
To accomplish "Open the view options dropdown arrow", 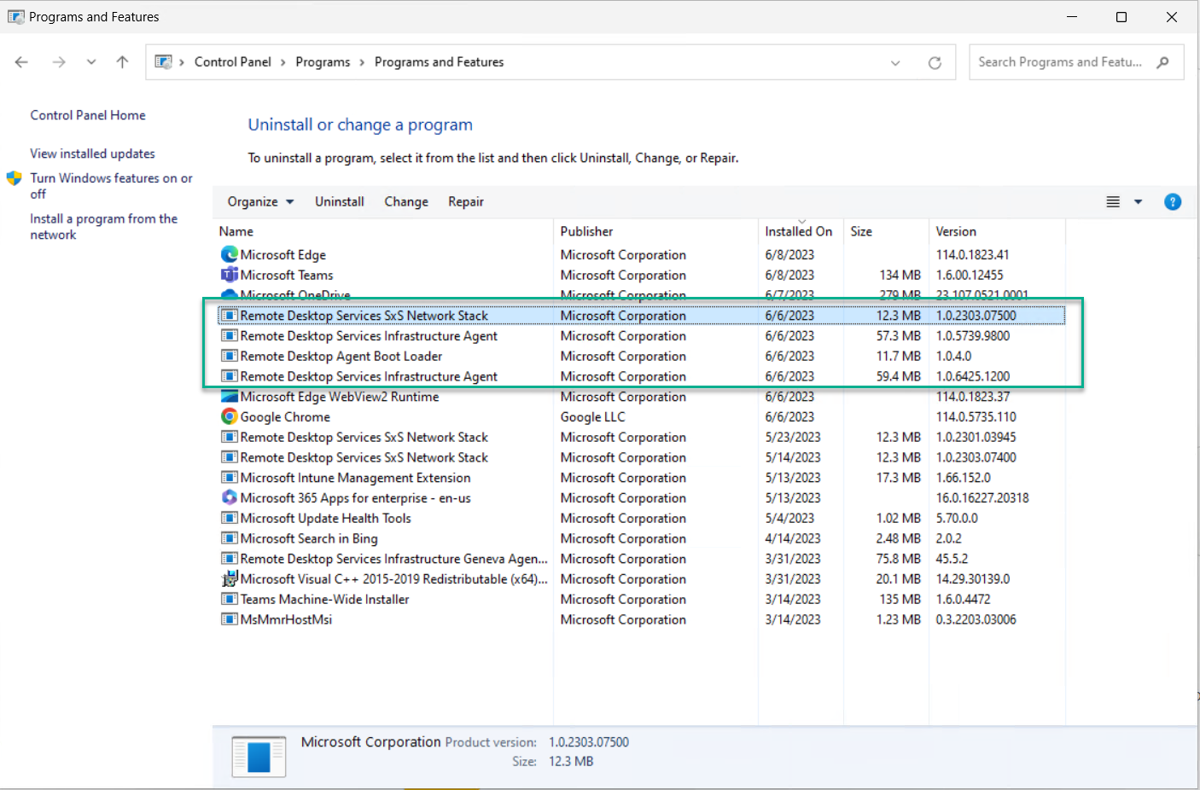I will 1138,202.
